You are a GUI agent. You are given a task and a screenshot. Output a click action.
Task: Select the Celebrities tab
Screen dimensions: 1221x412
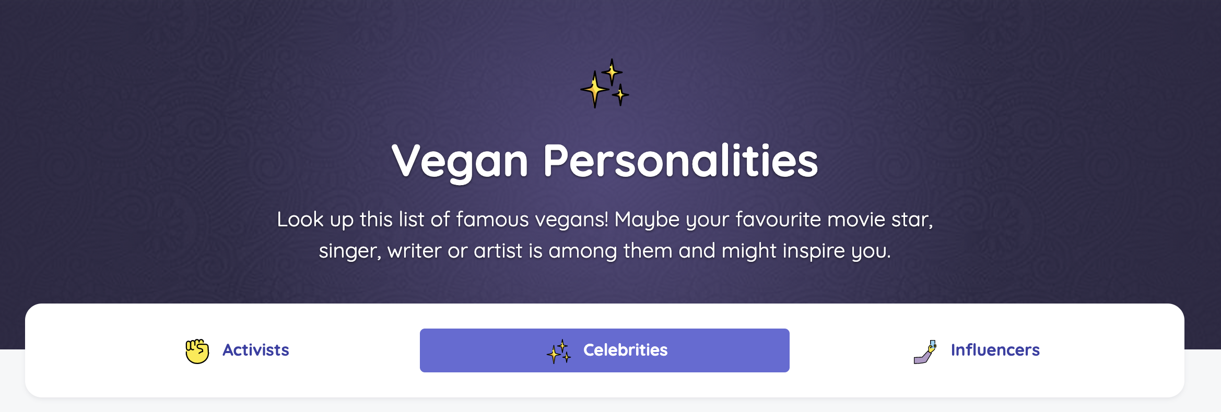[x=605, y=350]
